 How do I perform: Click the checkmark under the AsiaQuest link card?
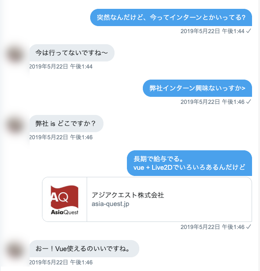click(249, 227)
